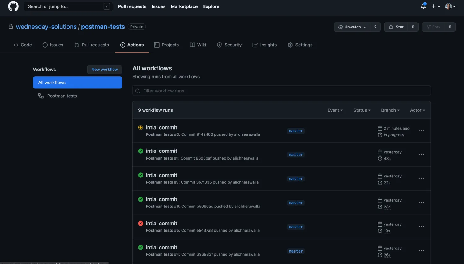
Task: Open the Security tab
Action: (x=229, y=45)
